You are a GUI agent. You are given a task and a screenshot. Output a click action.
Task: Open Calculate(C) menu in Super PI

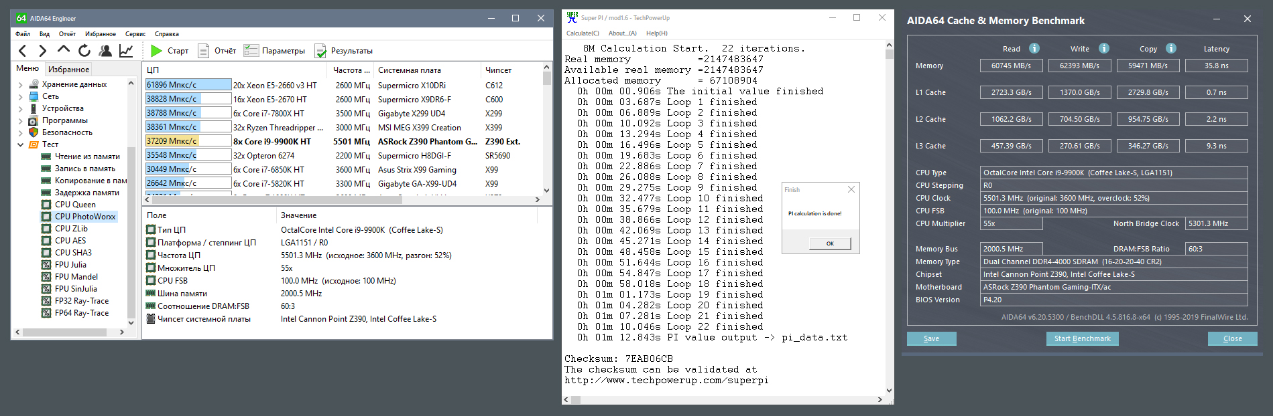583,33
